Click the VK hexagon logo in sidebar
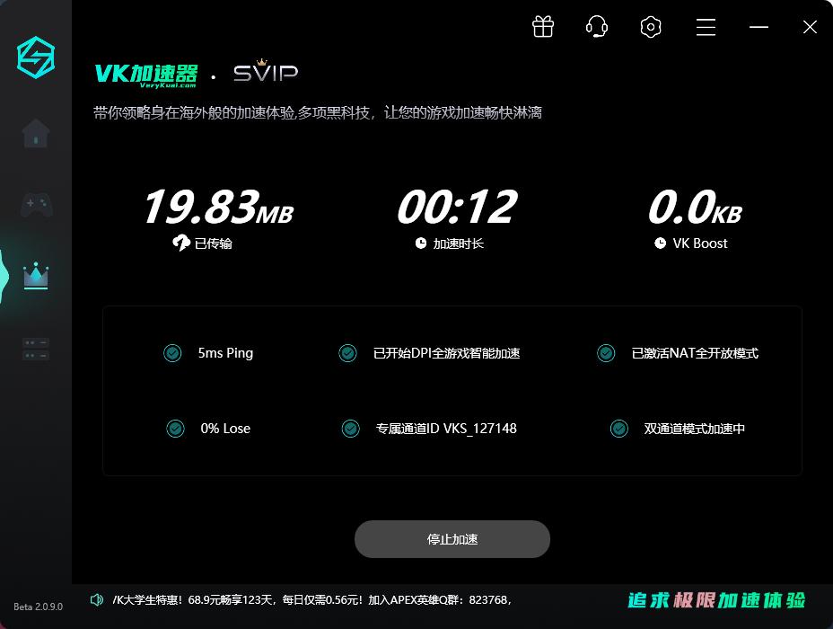The width and height of the screenshot is (833, 629). pos(36,58)
